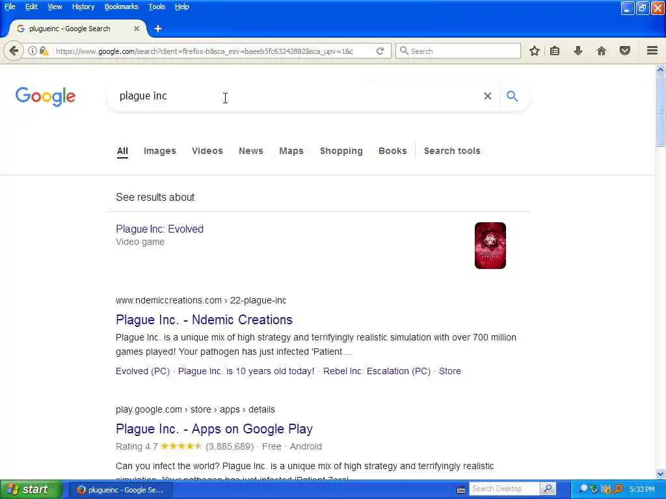Submit search with Google magnifier icon

pos(513,96)
